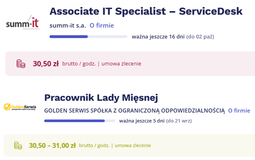The height and width of the screenshot is (160, 255).
Task: Open Associate IT Specialist – ServiceDesk offer
Action: (x=146, y=11)
